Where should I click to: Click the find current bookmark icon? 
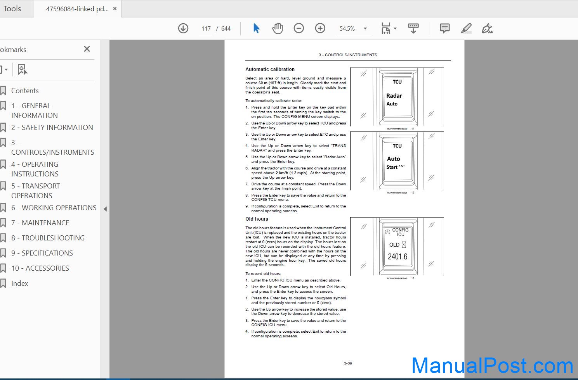coord(23,70)
